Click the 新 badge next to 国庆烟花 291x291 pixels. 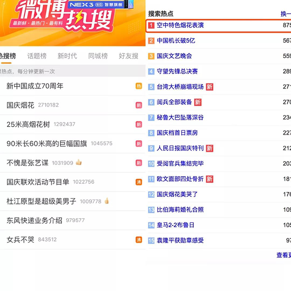tap(139, 105)
